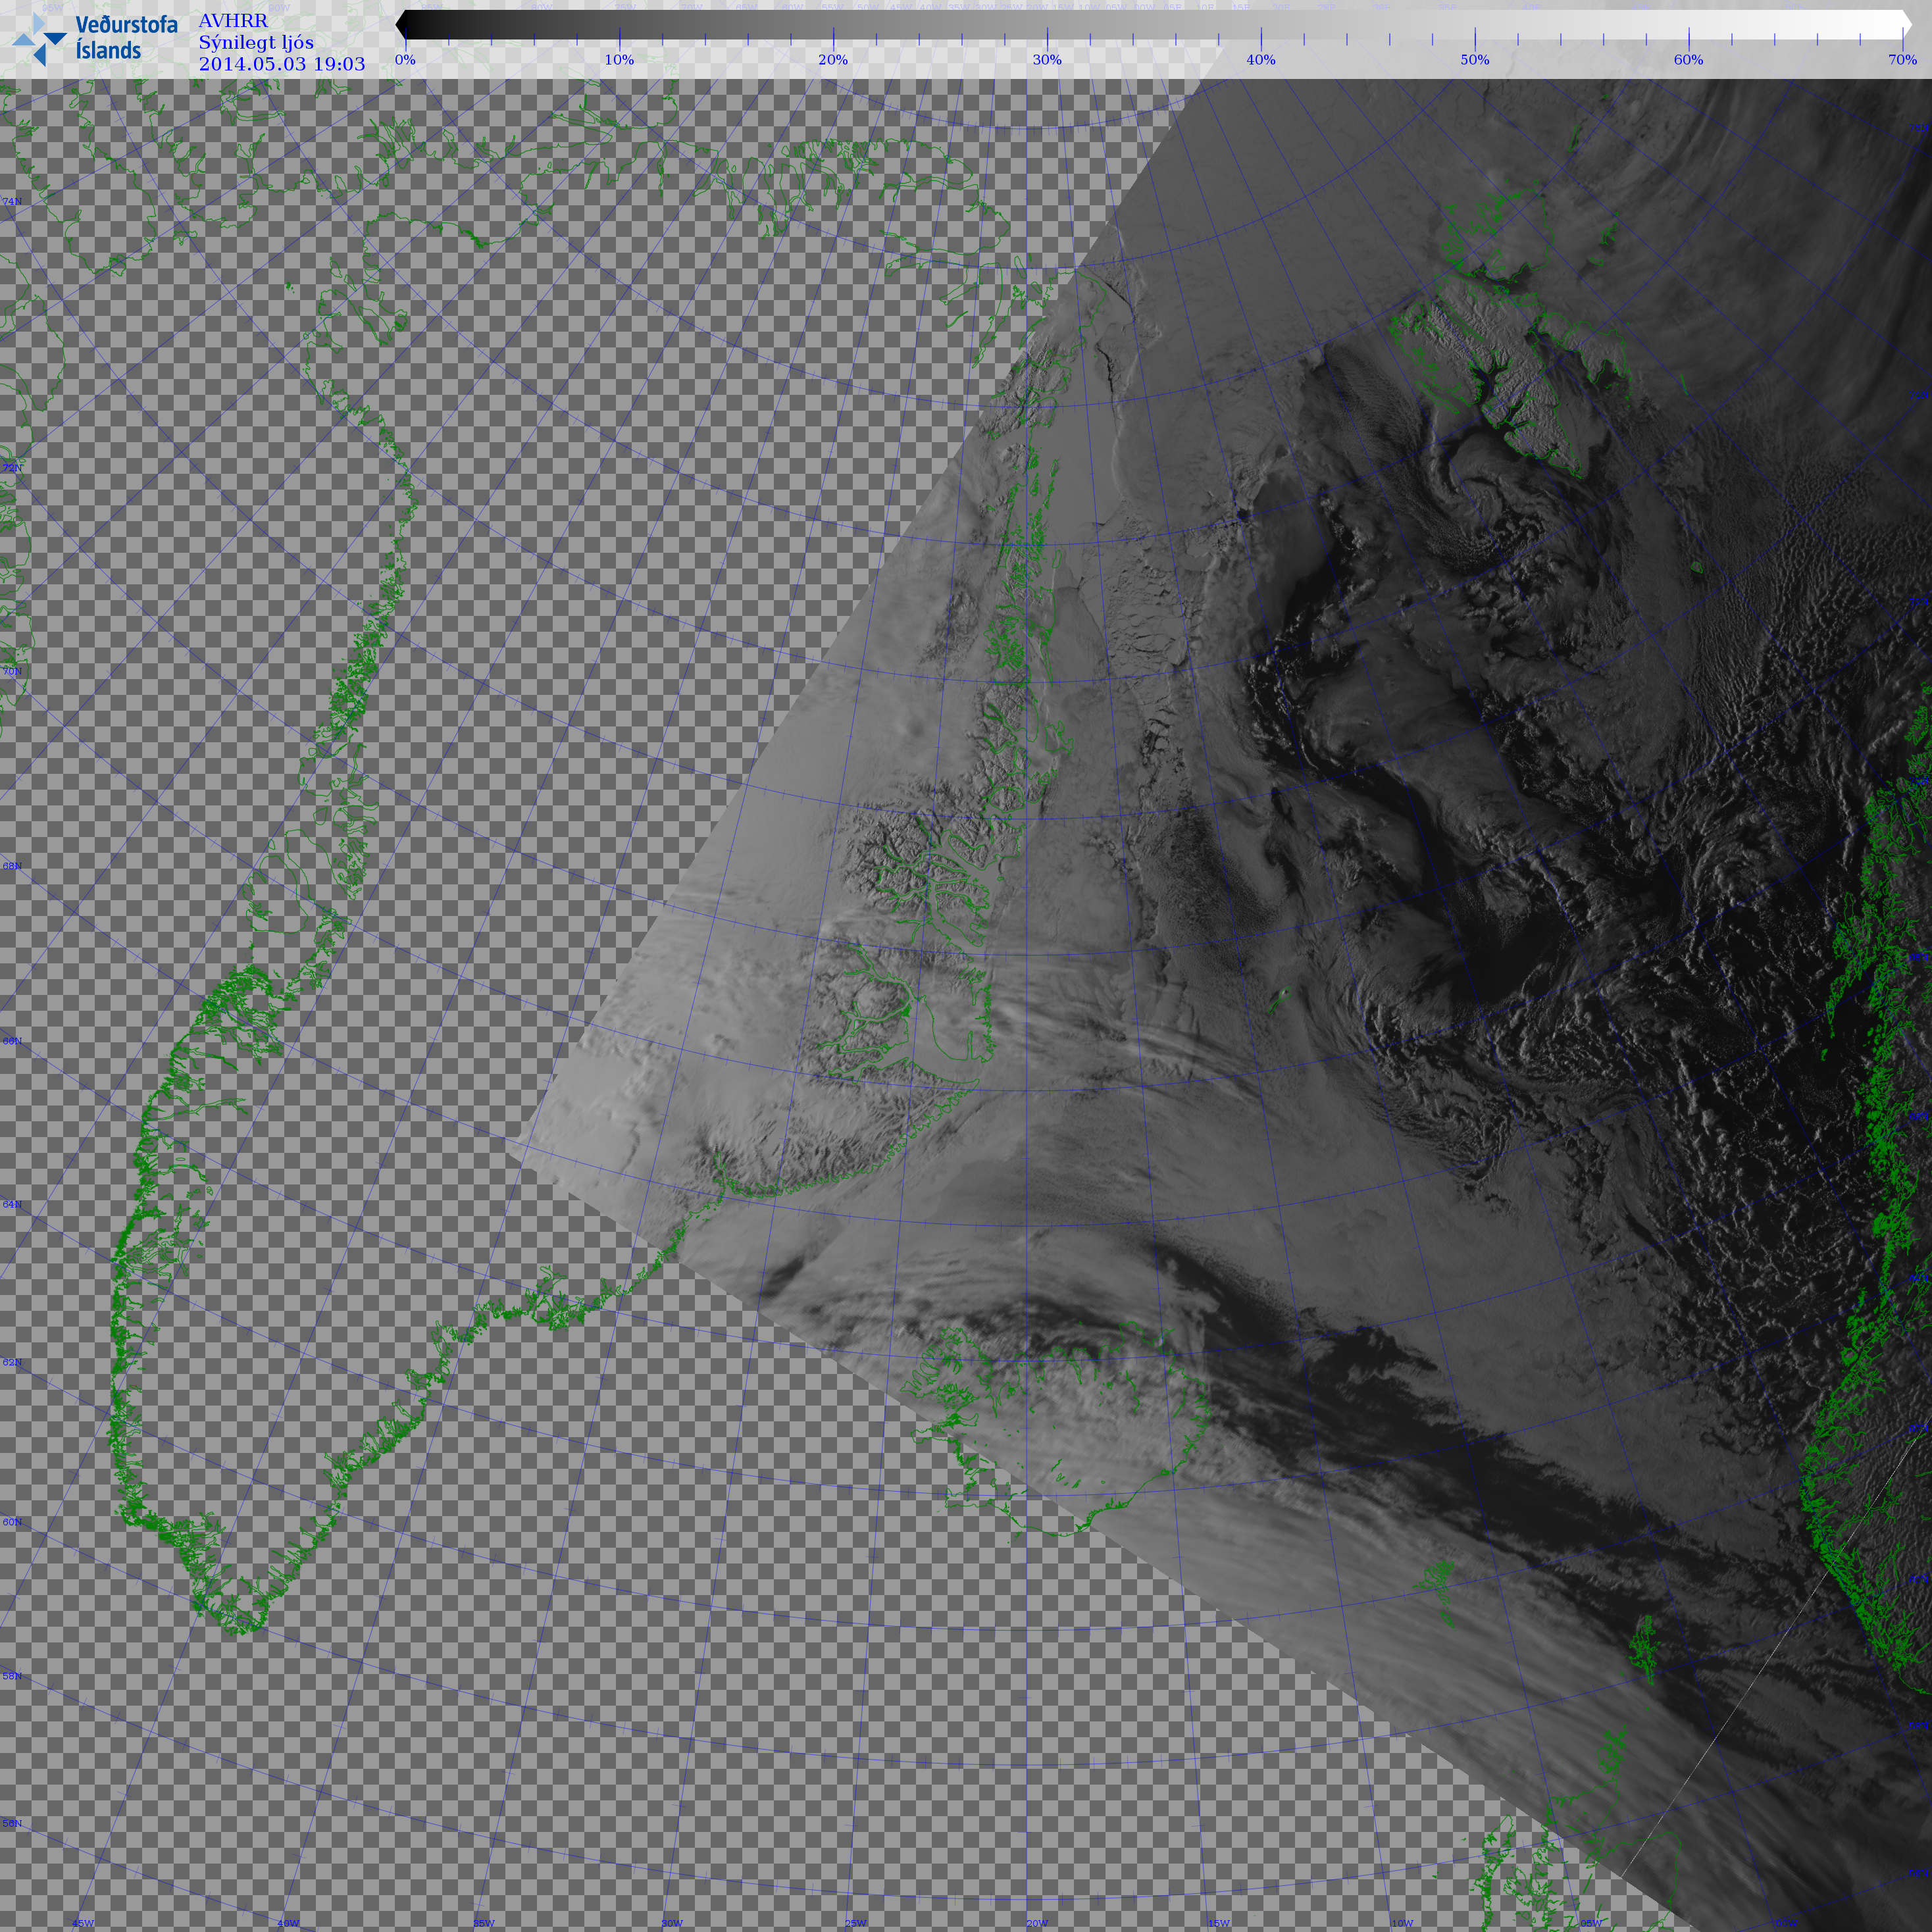The width and height of the screenshot is (1932, 1932).
Task: Click the 2014.05.03 19:03 timestamp
Action: coord(282,64)
